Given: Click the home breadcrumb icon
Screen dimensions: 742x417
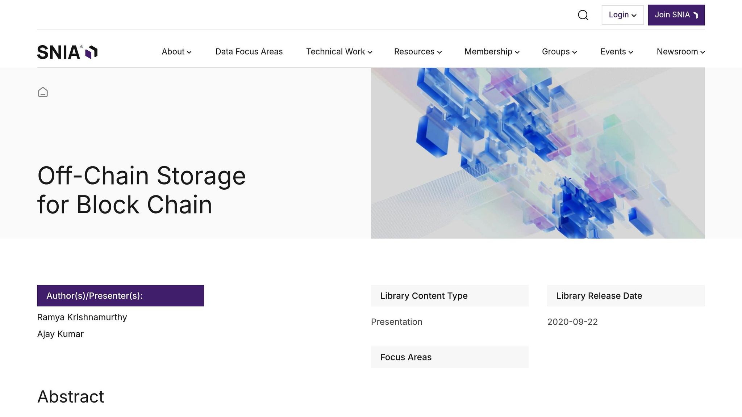Looking at the screenshot, I should click(x=43, y=92).
